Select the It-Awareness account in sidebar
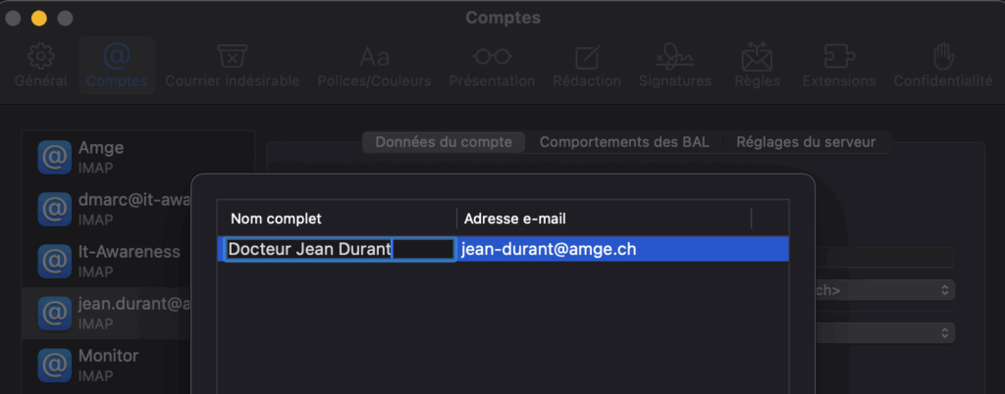This screenshot has height=394, width=1005. [x=137, y=260]
